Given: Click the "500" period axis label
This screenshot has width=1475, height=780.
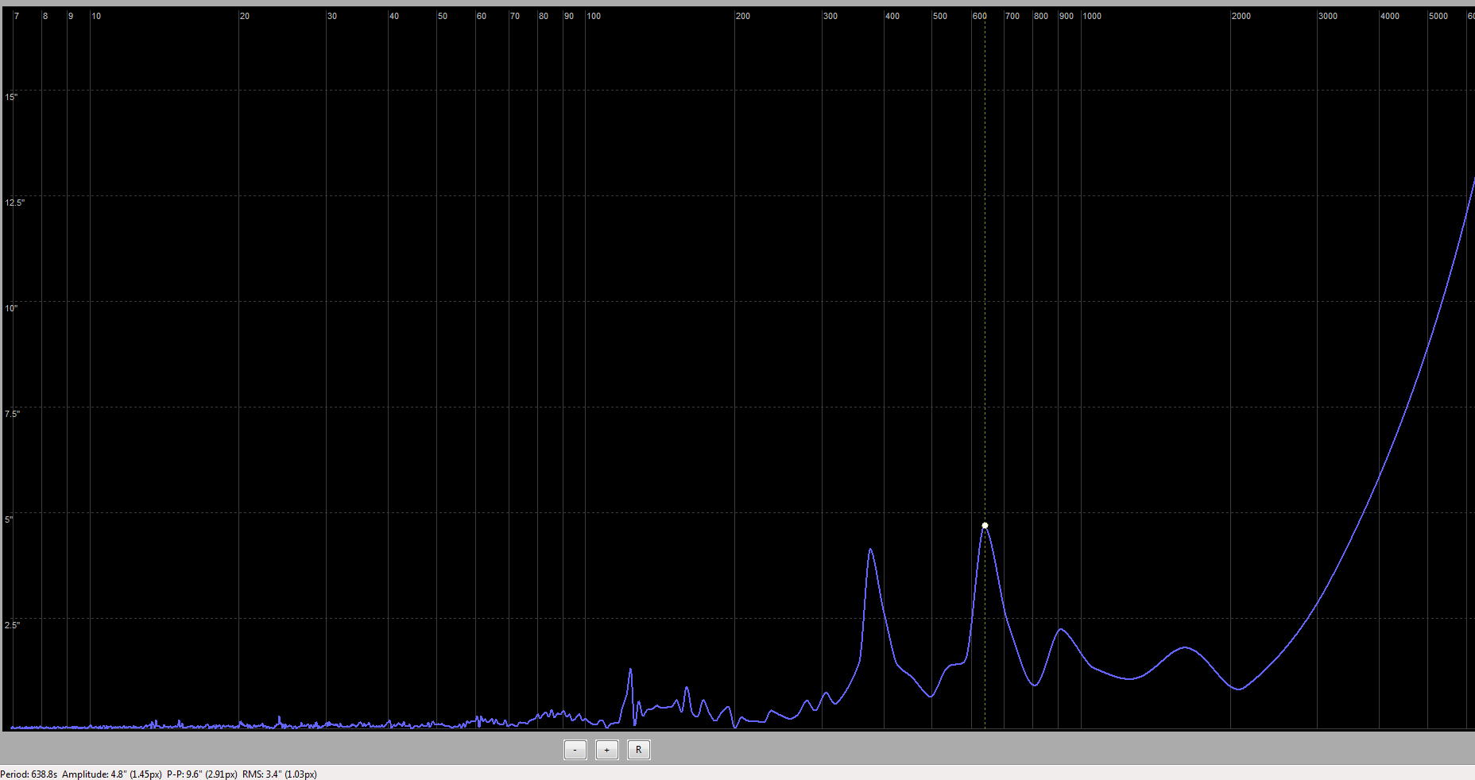Looking at the screenshot, I should click(x=940, y=16).
